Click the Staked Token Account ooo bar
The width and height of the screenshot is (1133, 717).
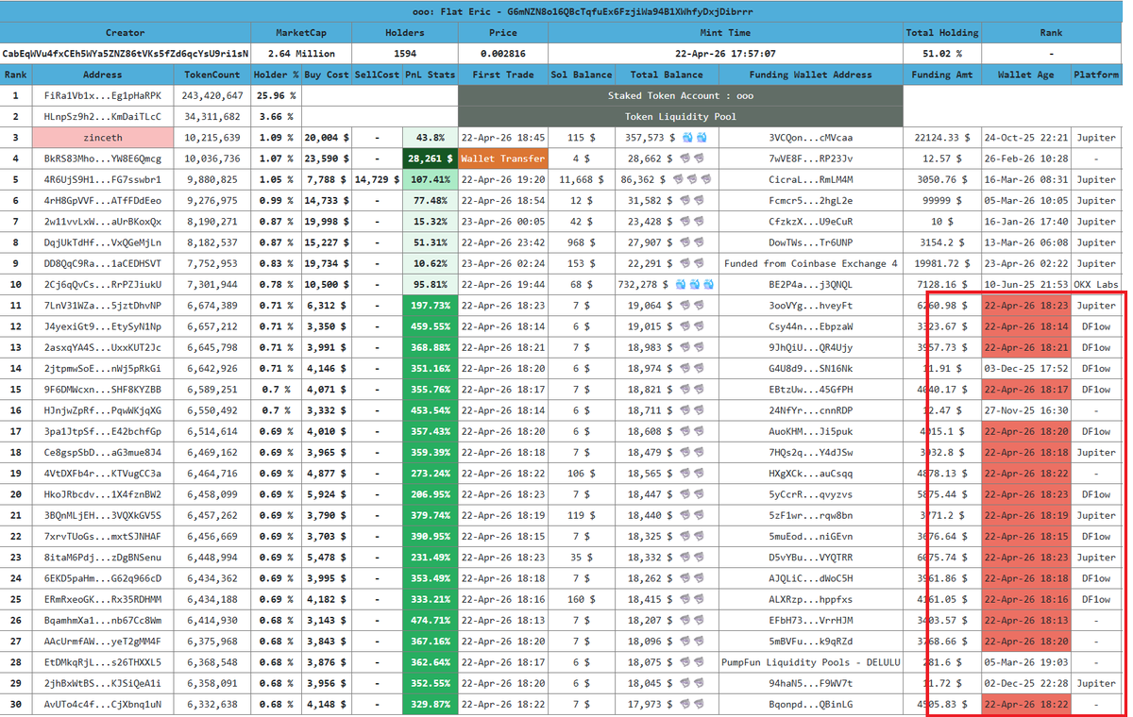[x=681, y=95]
